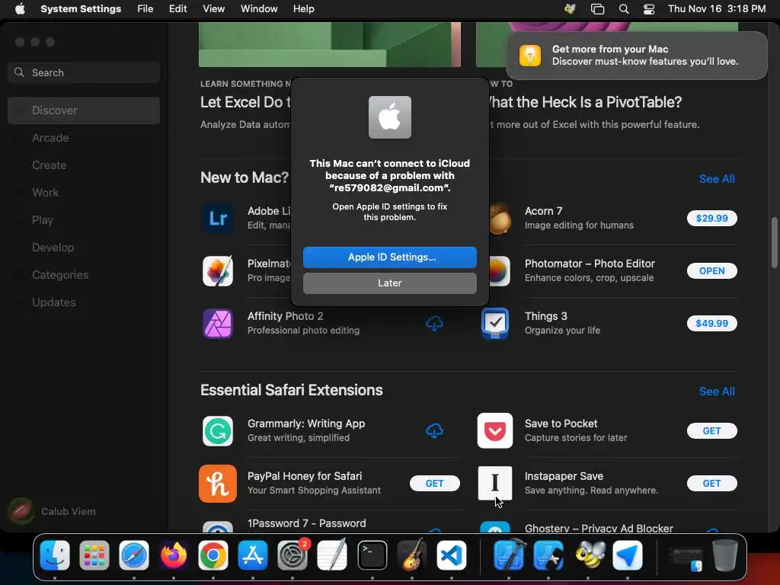Screen dimensions: 780x585
Task: Launch Safari from the Dock
Action: [x=134, y=555]
